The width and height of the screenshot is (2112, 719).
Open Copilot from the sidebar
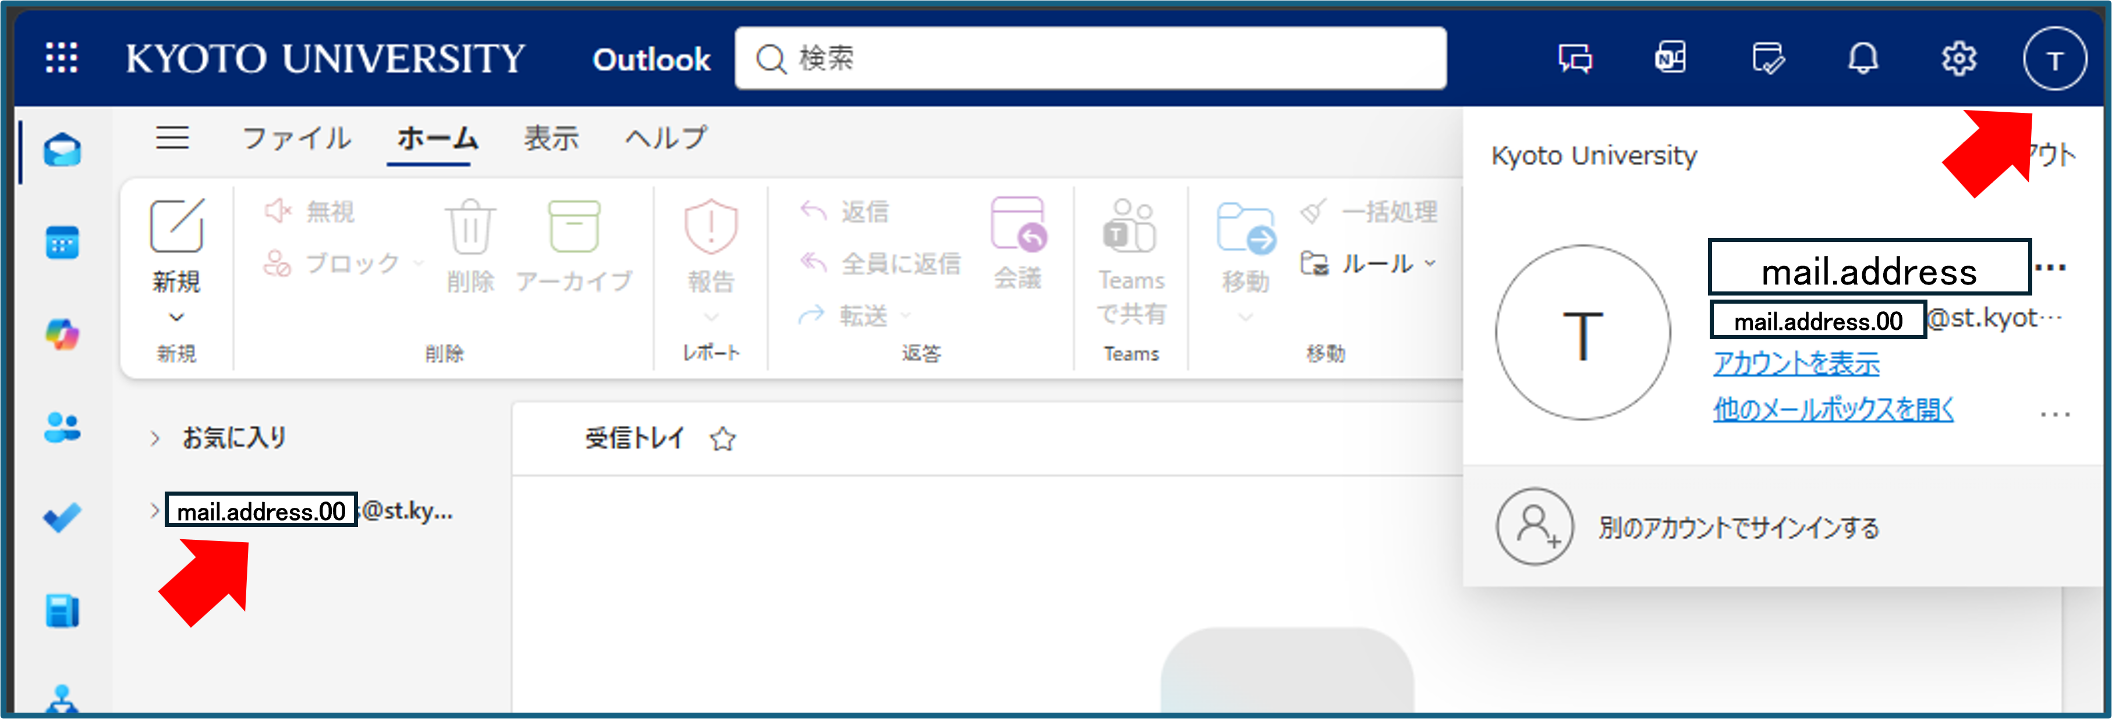point(62,335)
